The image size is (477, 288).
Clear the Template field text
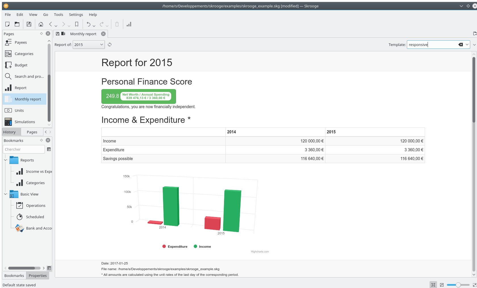tap(461, 45)
